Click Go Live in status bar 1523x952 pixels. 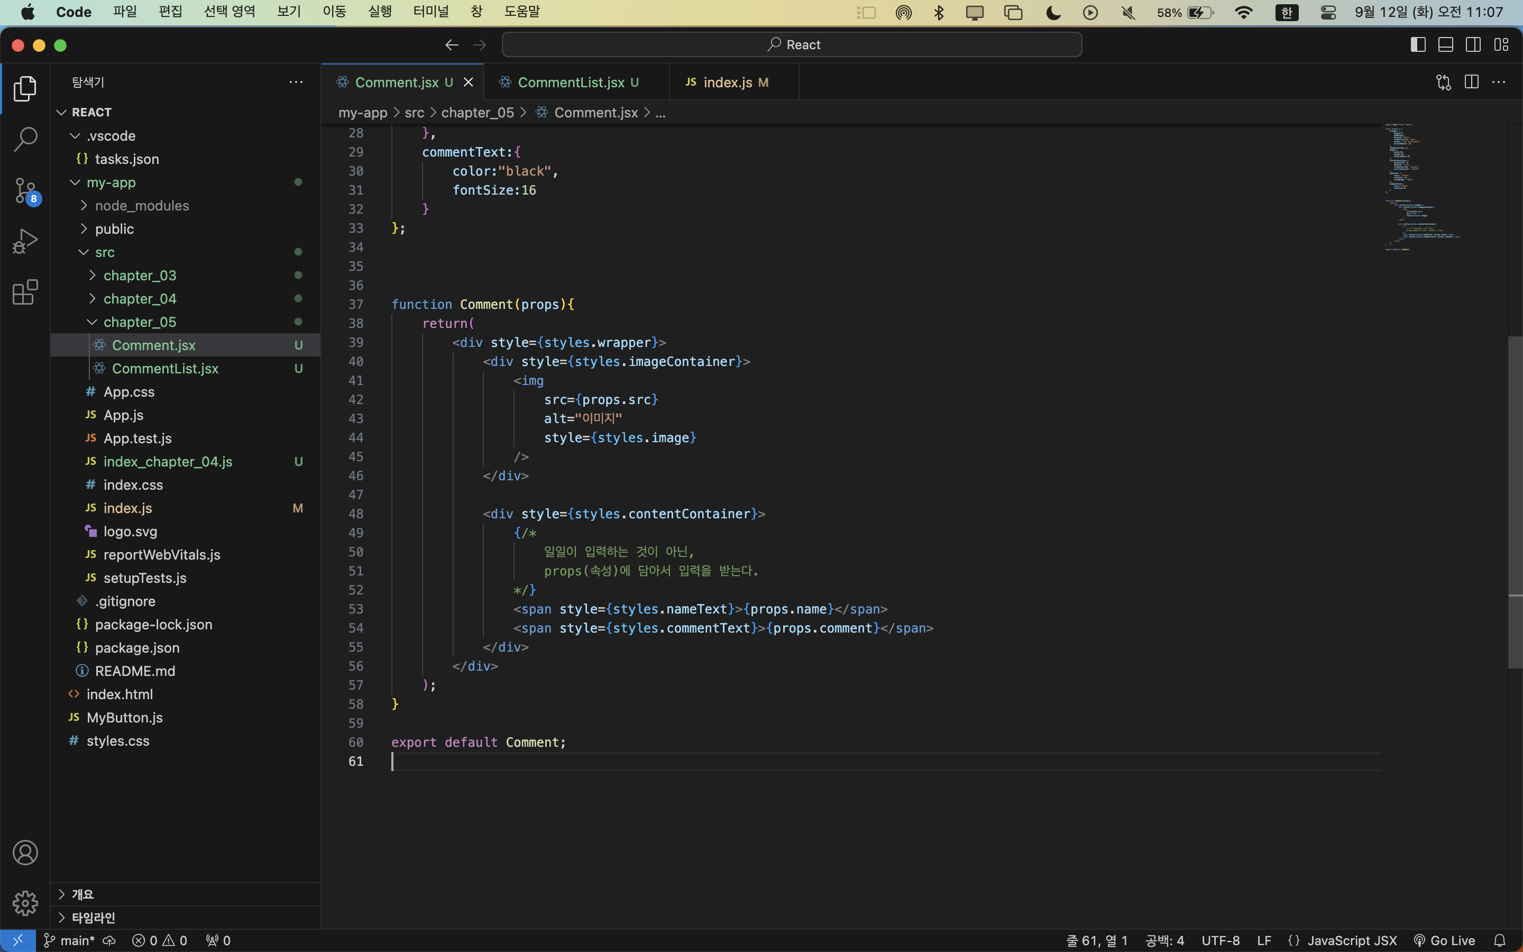(x=1445, y=941)
